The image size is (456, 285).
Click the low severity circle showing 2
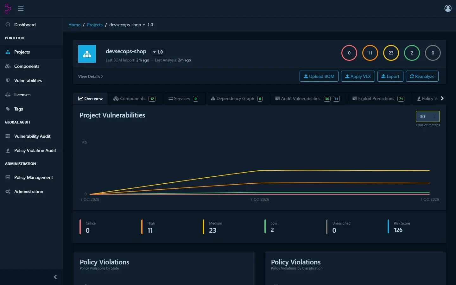[412, 53]
